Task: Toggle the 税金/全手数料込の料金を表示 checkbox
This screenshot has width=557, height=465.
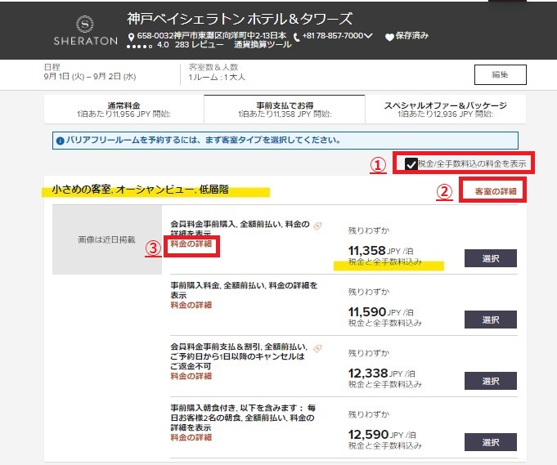Action: [411, 164]
